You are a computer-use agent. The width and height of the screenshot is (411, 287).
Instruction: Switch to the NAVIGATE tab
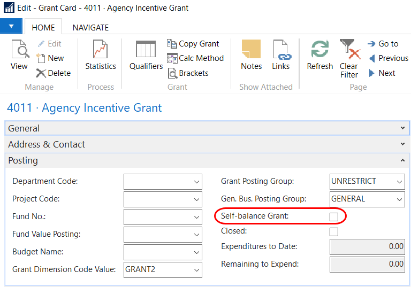[90, 27]
